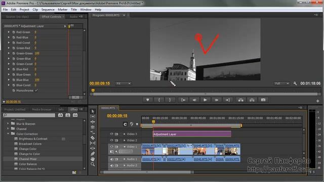
Task: Toggle Blue-Blue animation stopwatch
Action: pos(14,80)
